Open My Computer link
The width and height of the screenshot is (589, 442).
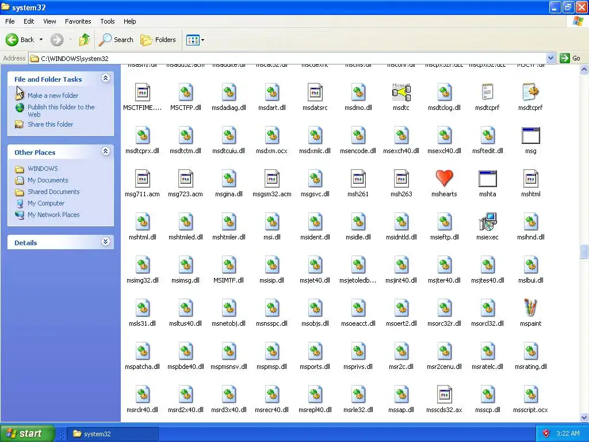pyautogui.click(x=46, y=203)
